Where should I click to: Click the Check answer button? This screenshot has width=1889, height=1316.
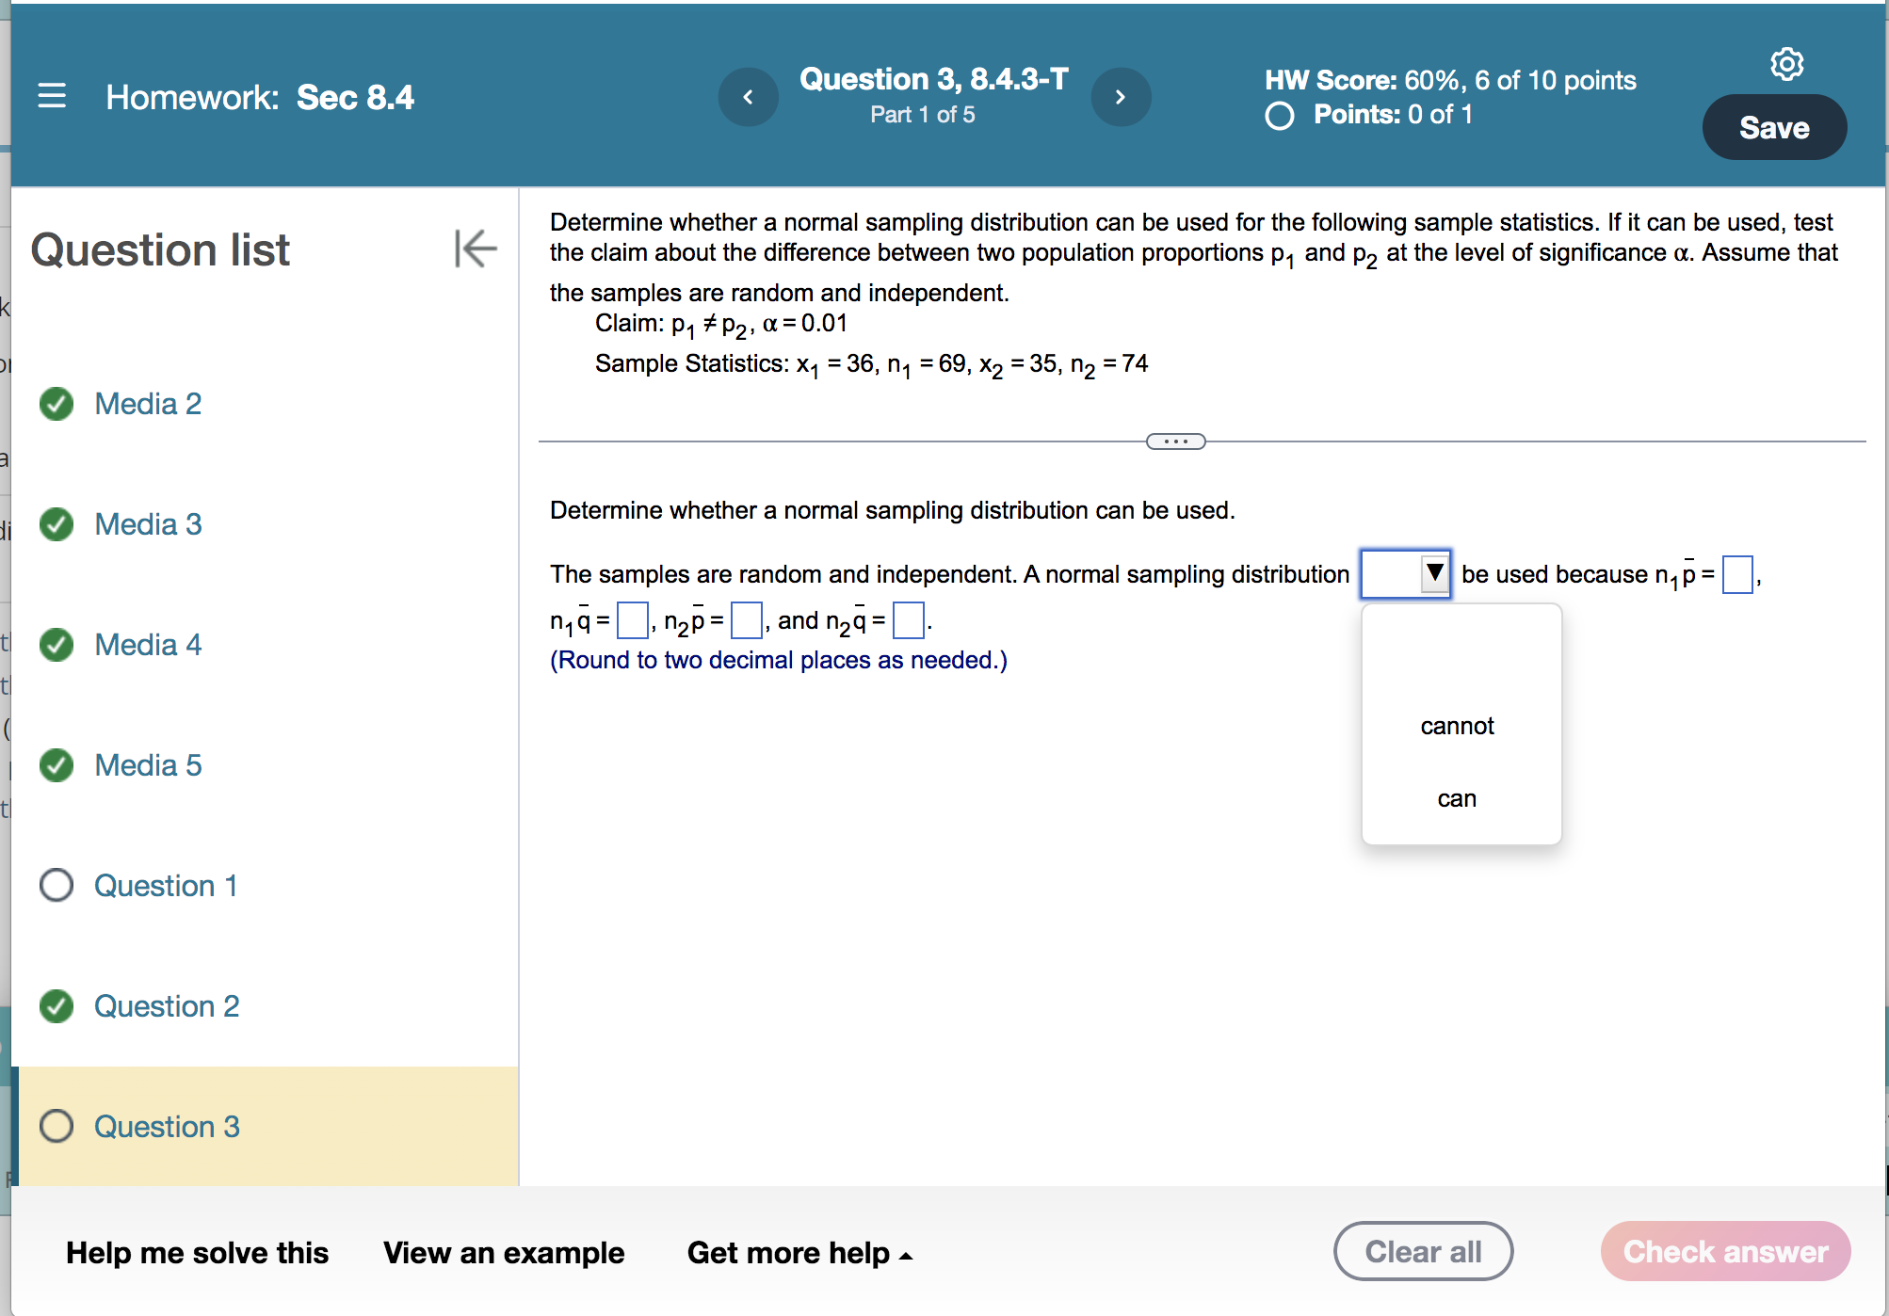tap(1724, 1252)
